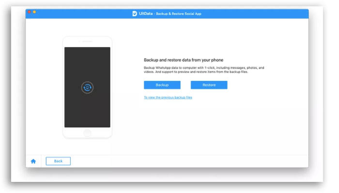Click the sync icon on phone screen
The width and height of the screenshot is (339, 193).
(x=87, y=87)
